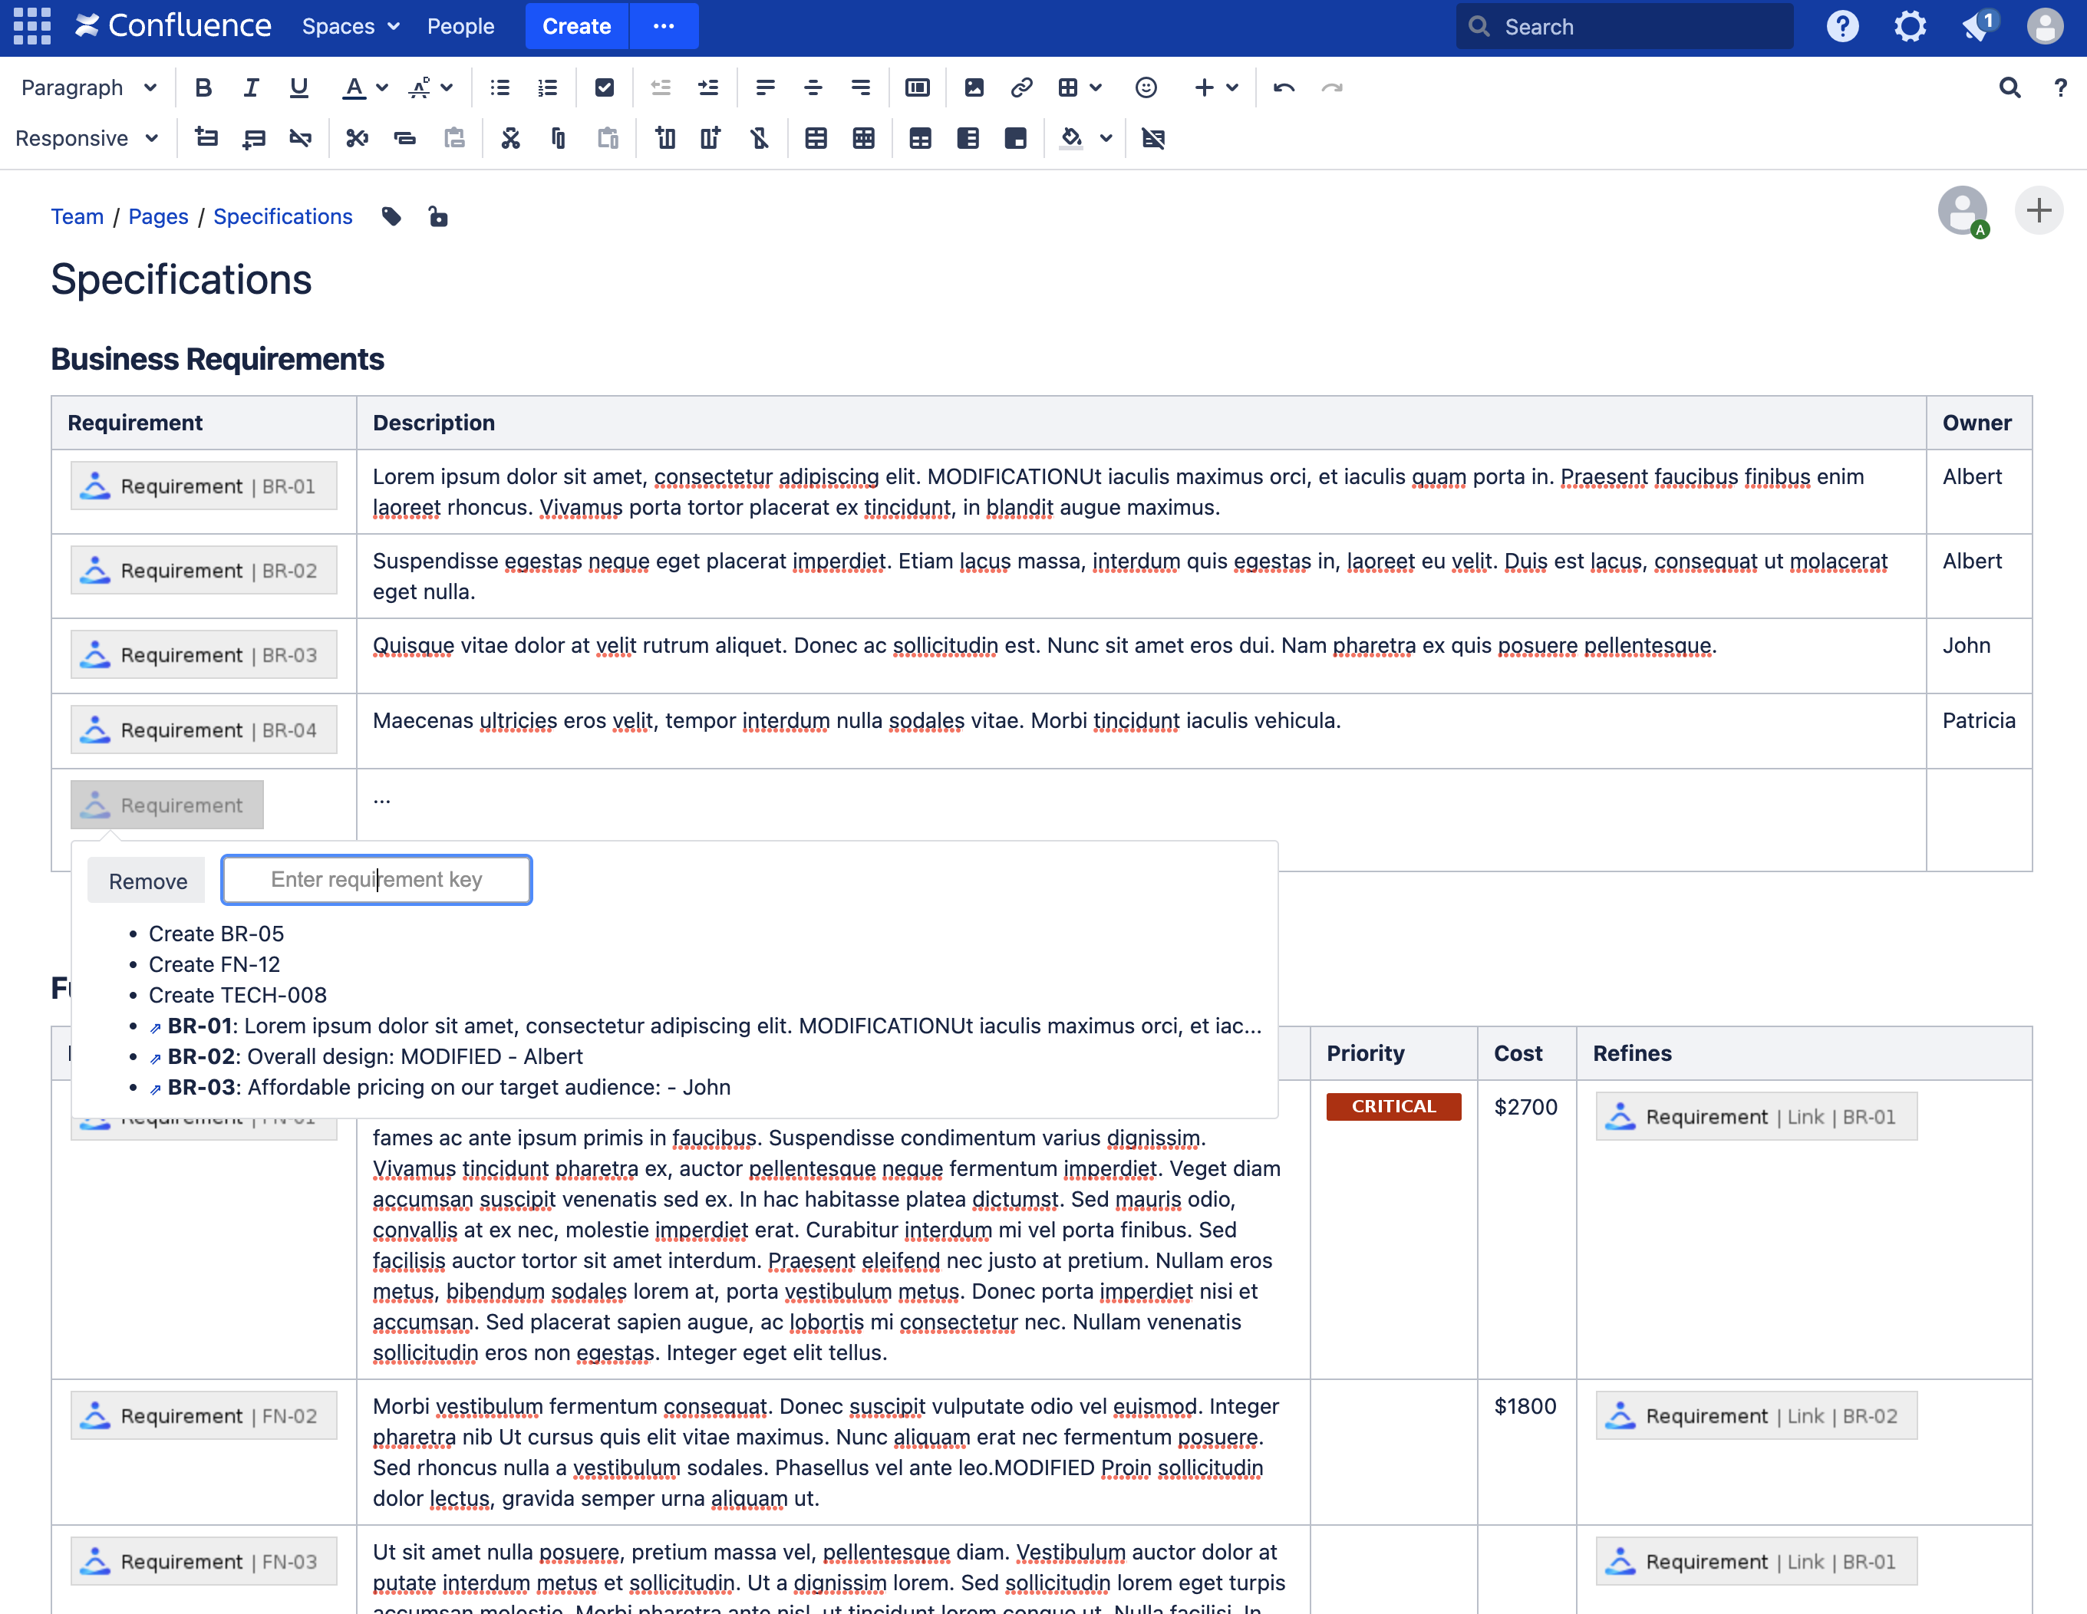2087x1614 pixels.
Task: Open page labels tag icon
Action: pyautogui.click(x=391, y=217)
